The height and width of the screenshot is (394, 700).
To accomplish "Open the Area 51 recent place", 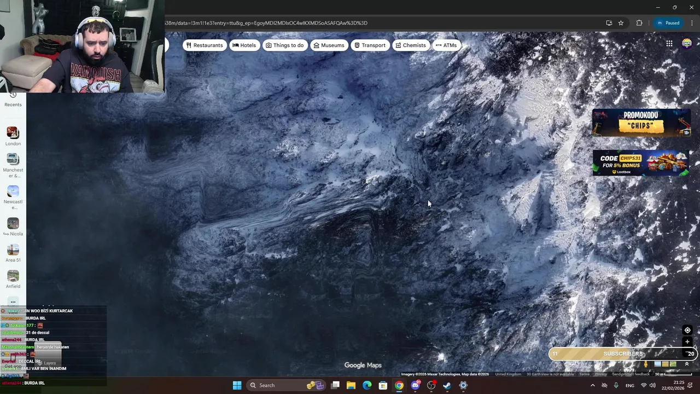I will tap(13, 253).
